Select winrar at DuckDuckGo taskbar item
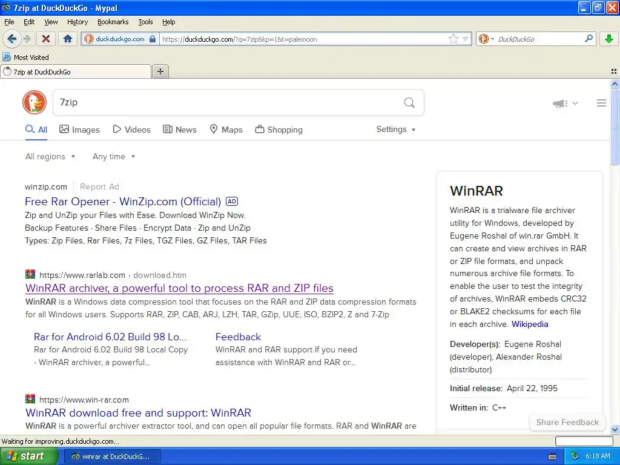This screenshot has width=620, height=465. pos(112,457)
